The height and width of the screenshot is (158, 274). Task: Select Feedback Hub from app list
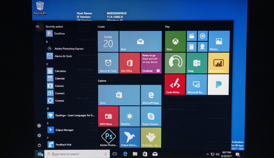[x=63, y=144]
